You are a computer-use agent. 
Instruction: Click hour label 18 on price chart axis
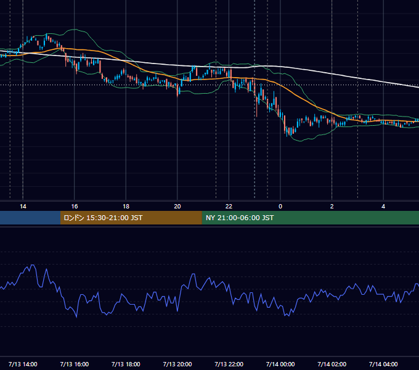[126, 207]
